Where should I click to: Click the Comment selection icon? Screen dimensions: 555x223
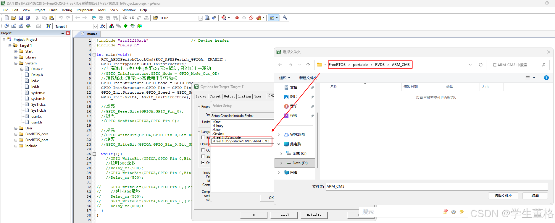tap(139, 18)
